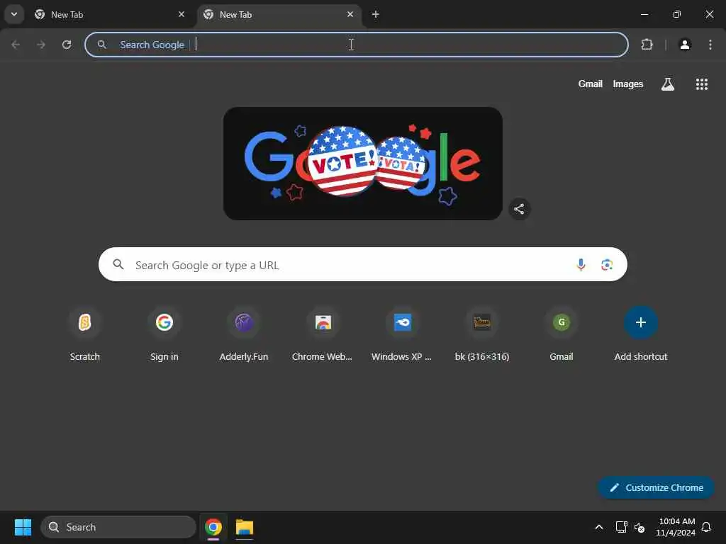This screenshot has height=544, width=726.
Task: Click Customize Chrome button
Action: [x=656, y=487]
